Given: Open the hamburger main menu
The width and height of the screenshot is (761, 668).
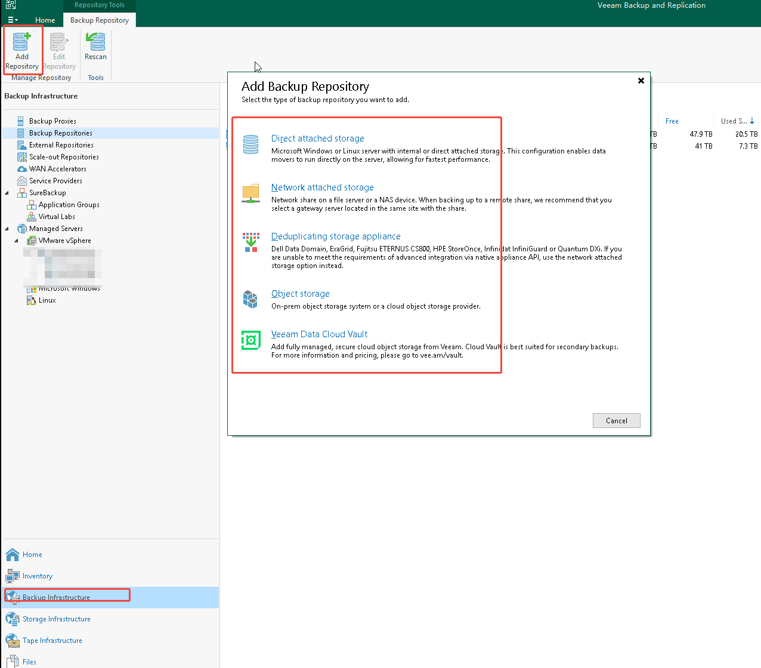Looking at the screenshot, I should coord(11,20).
